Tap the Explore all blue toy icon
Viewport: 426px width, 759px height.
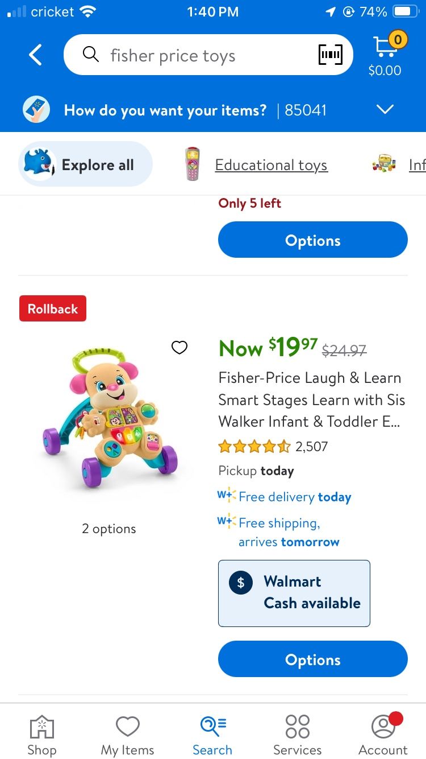(40, 164)
